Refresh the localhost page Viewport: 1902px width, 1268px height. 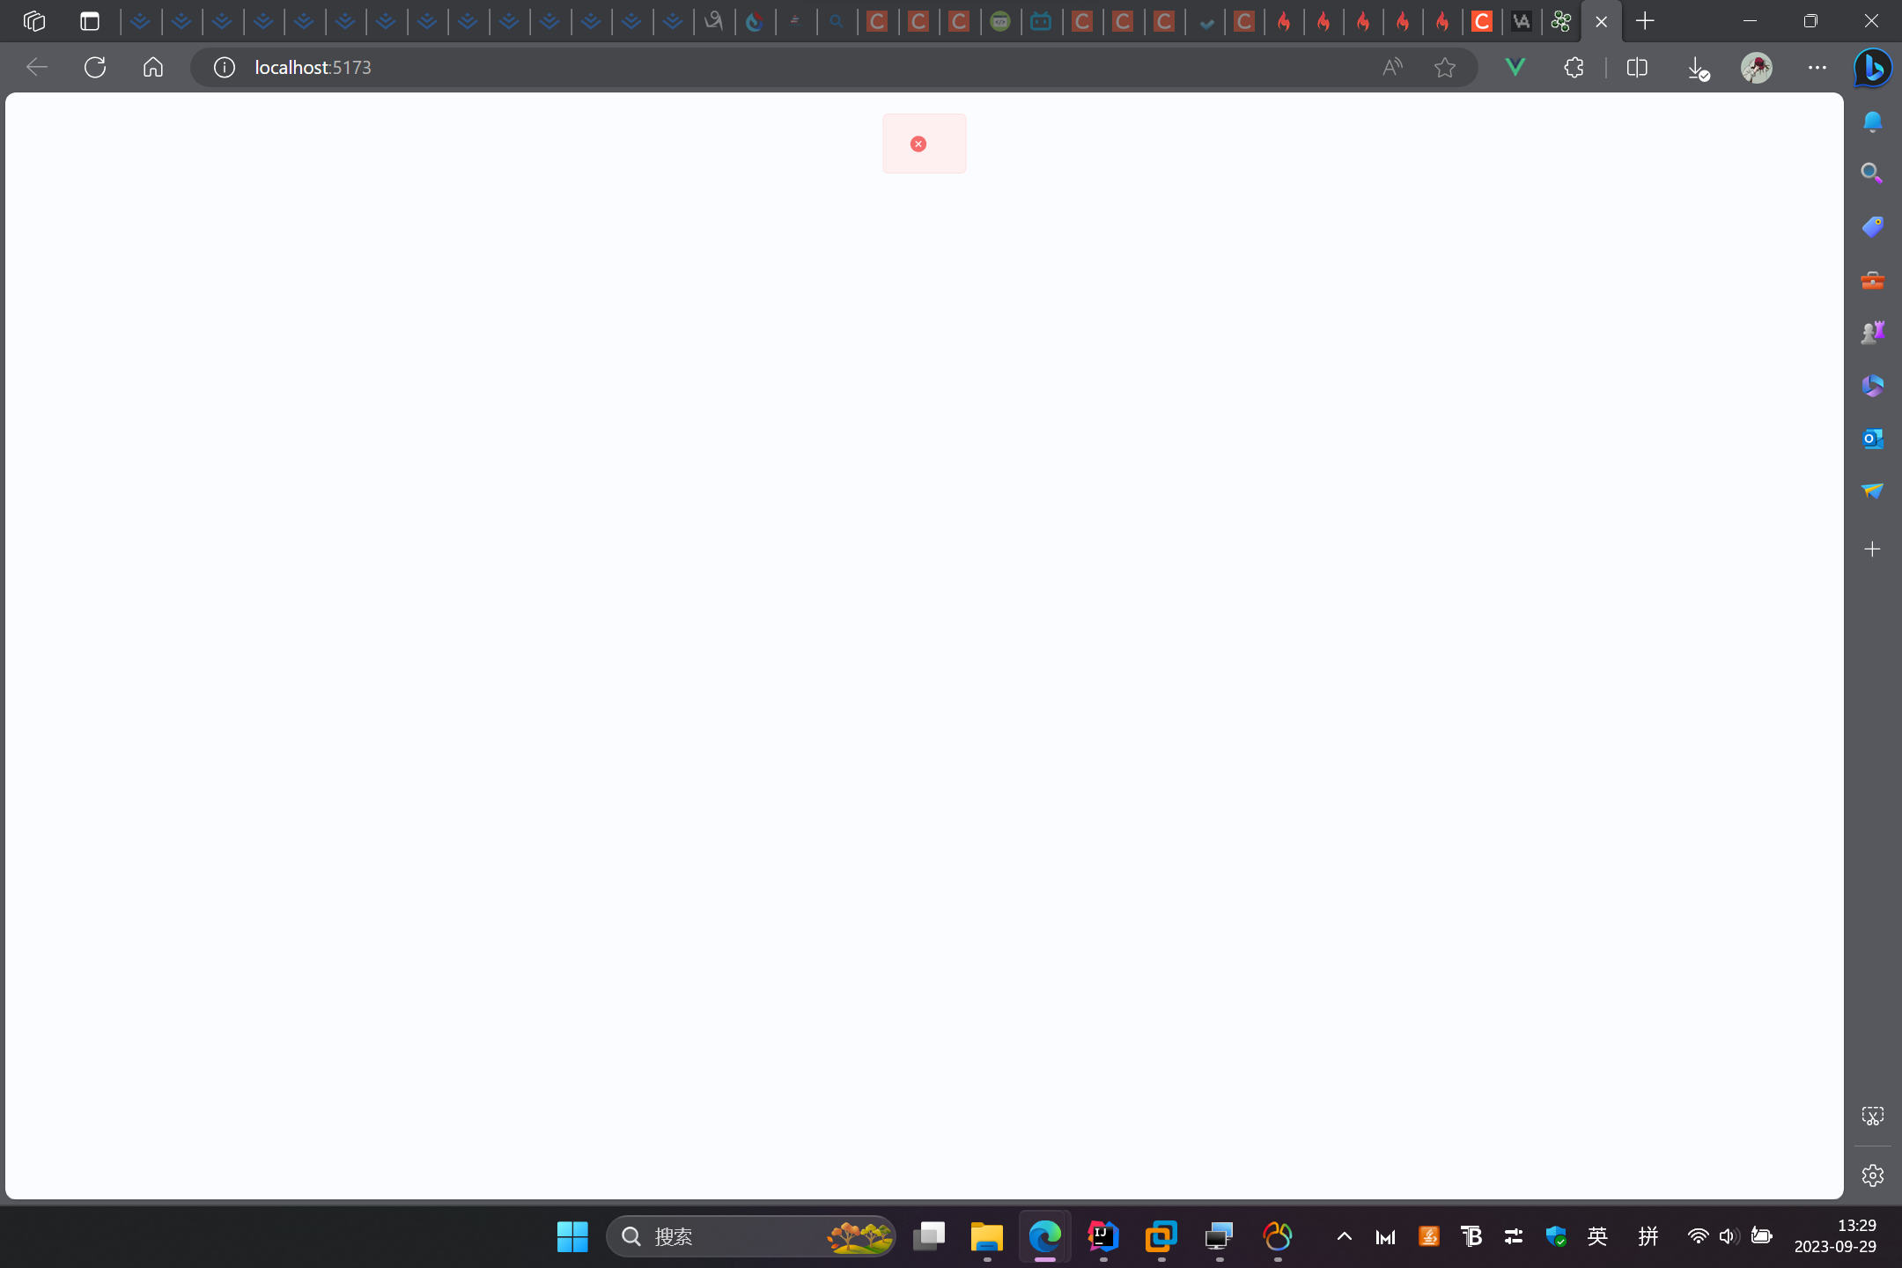(x=95, y=67)
